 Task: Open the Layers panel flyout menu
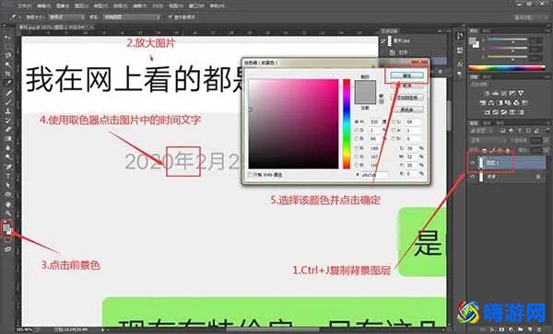547,122
